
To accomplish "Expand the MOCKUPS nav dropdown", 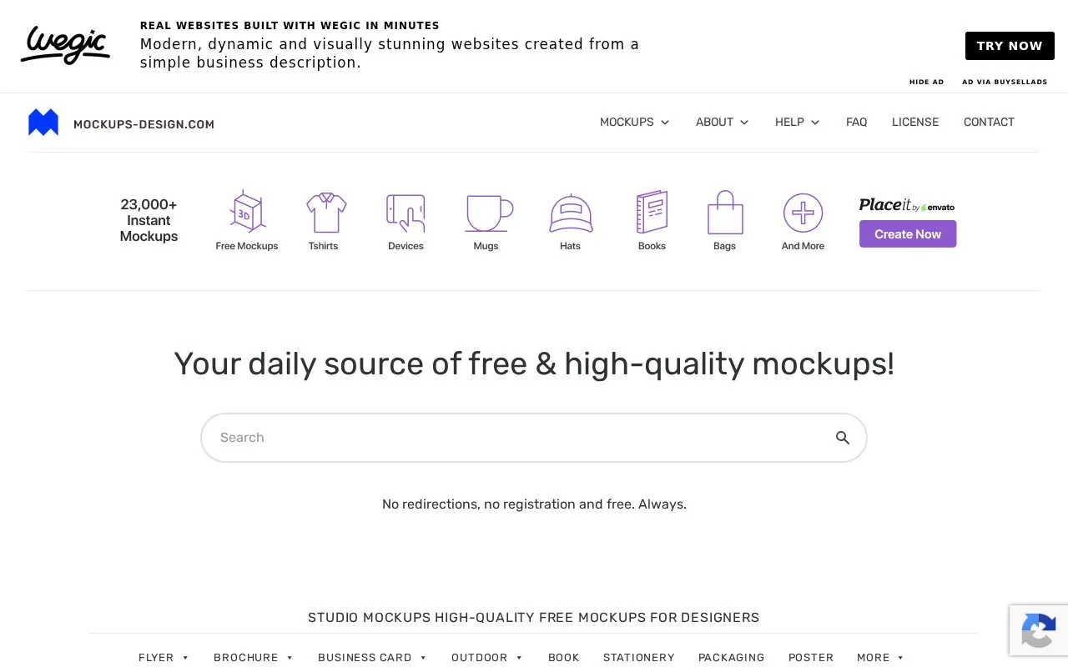I will pyautogui.click(x=634, y=122).
